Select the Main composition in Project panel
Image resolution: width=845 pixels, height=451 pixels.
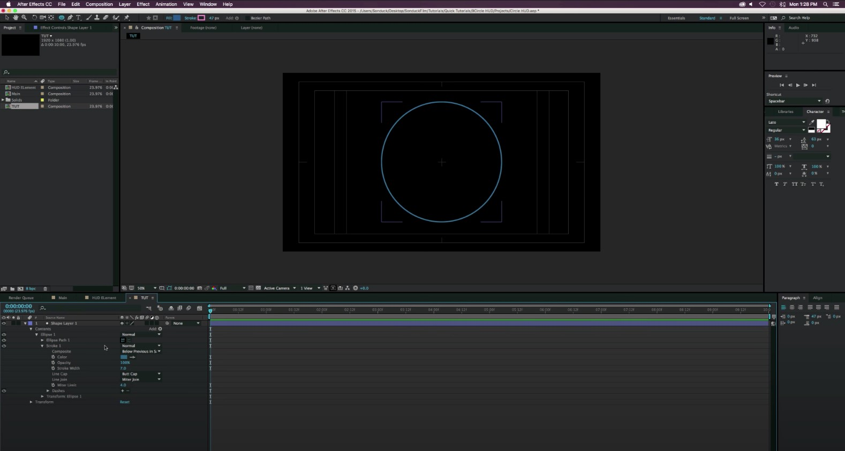(x=16, y=94)
